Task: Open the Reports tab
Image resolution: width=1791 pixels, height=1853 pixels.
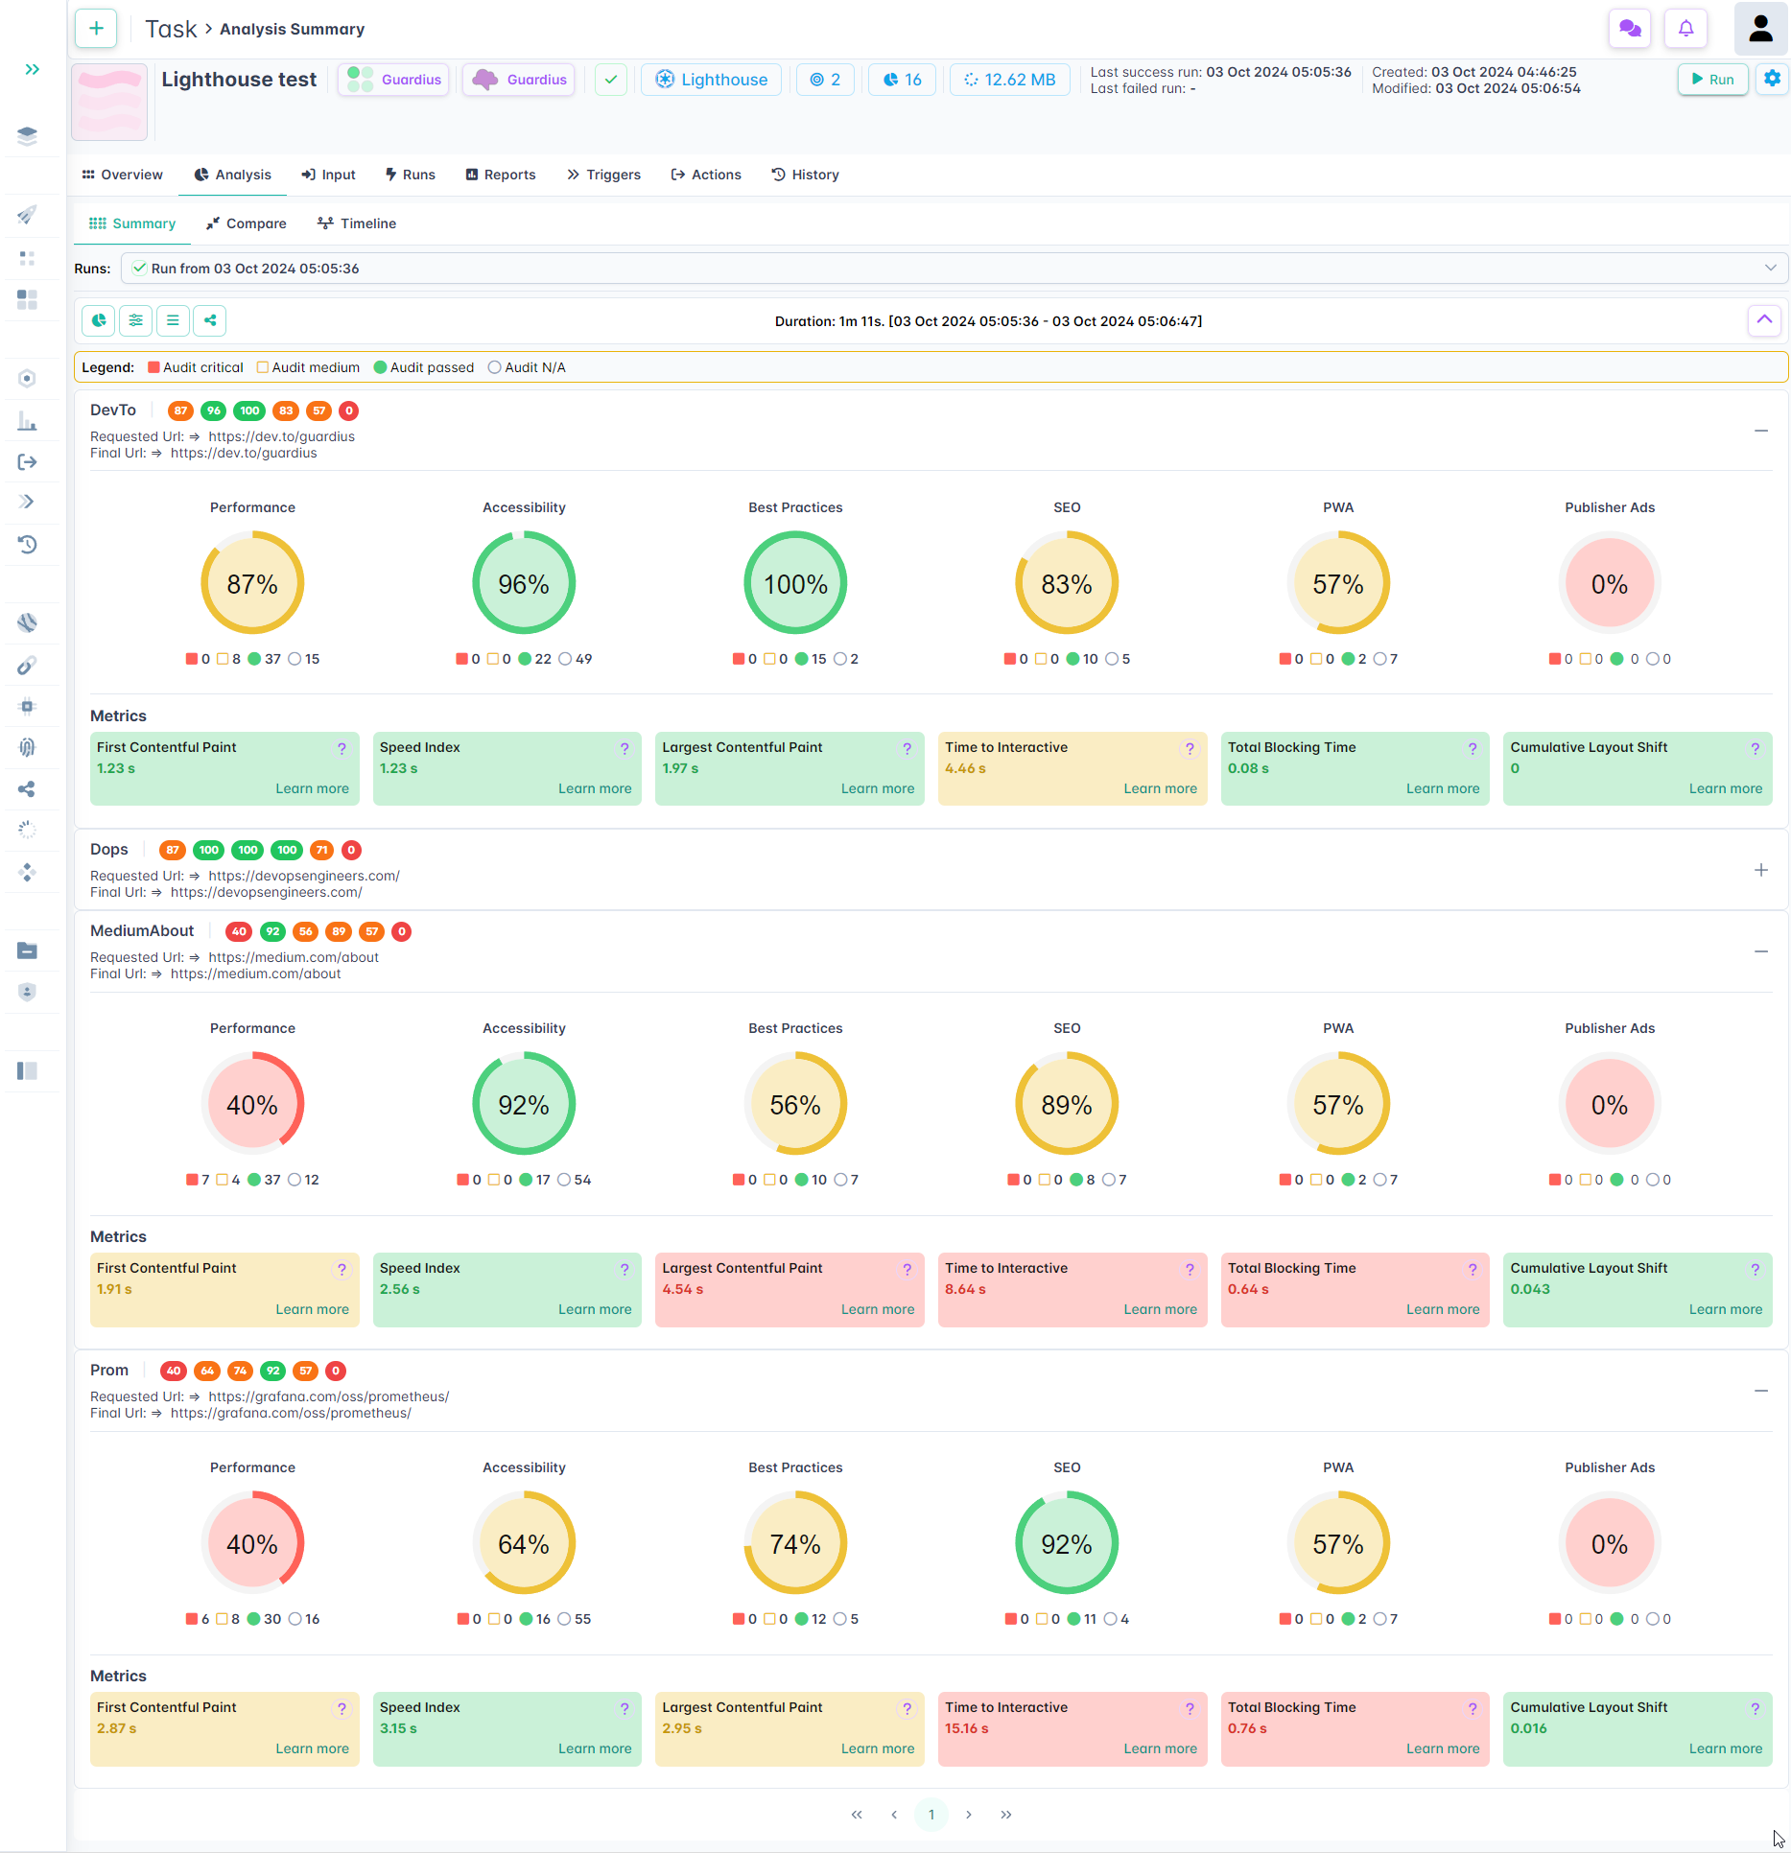Action: point(501,175)
